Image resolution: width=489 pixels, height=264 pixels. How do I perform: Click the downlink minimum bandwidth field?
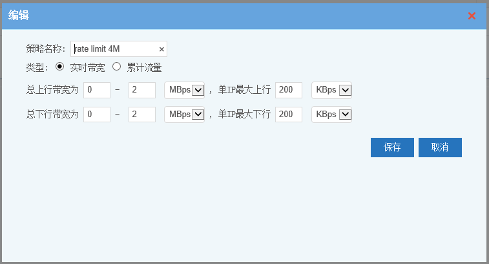pos(97,115)
